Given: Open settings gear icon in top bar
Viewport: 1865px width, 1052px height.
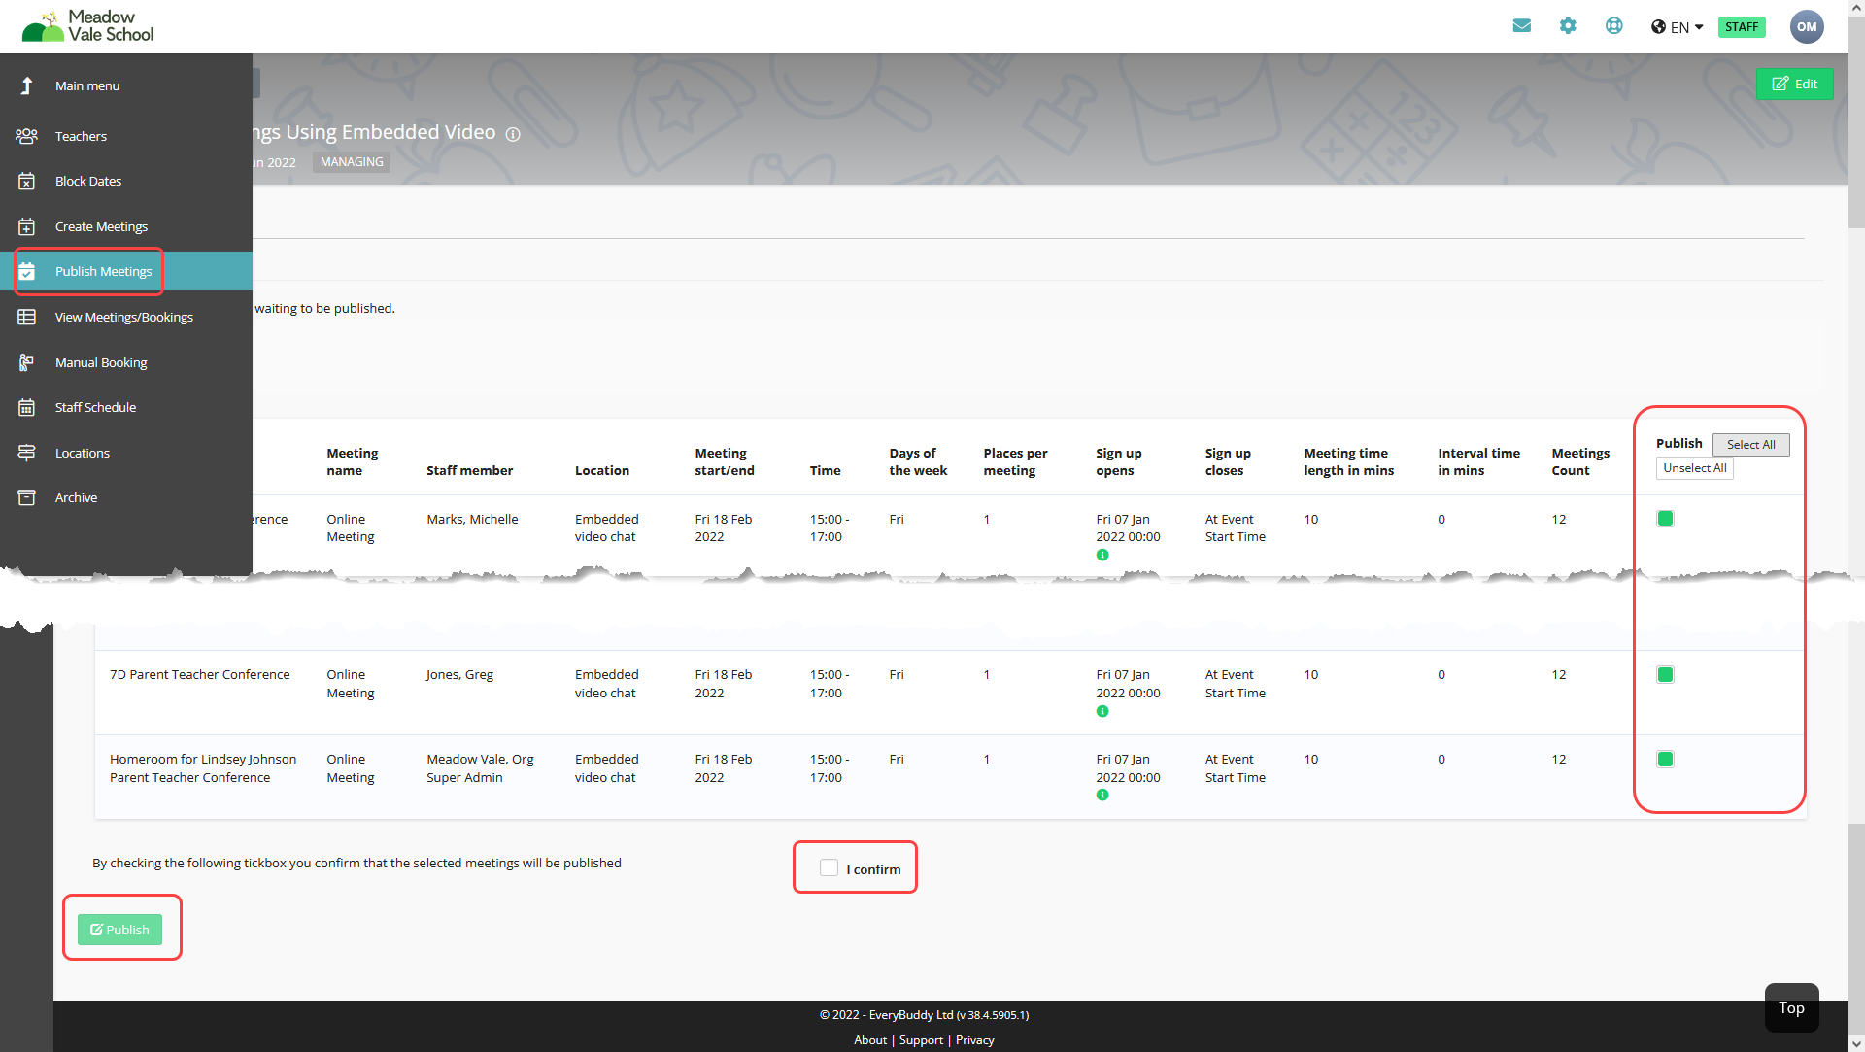Looking at the screenshot, I should pos(1568,26).
